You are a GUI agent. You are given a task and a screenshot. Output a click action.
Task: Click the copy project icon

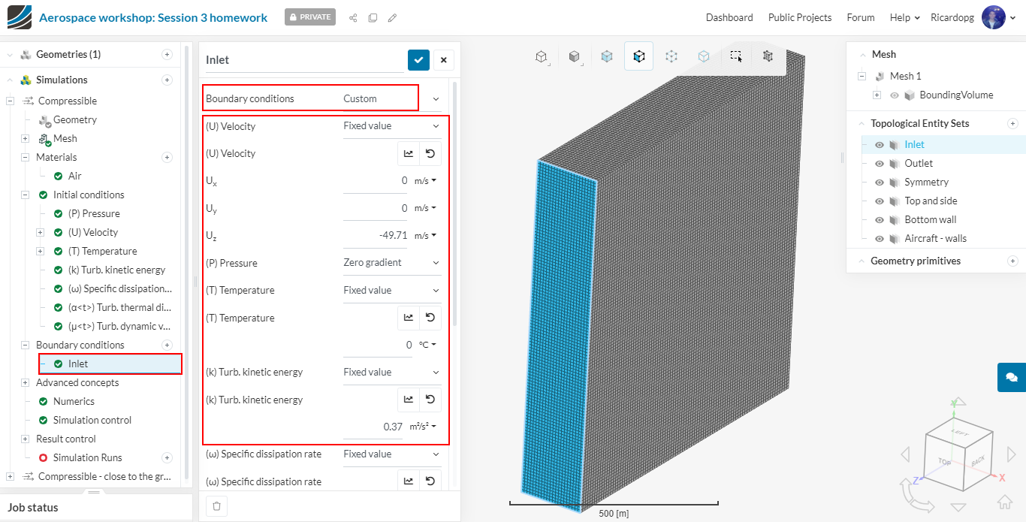[373, 17]
